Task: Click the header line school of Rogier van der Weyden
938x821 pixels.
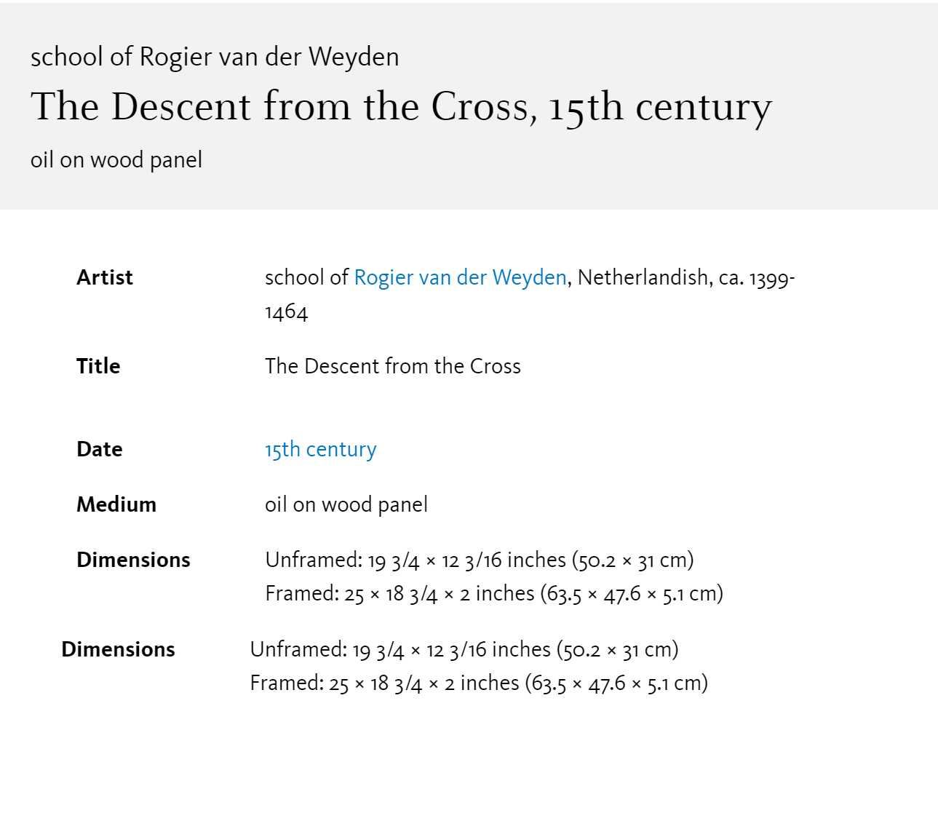Action: pyautogui.click(x=215, y=57)
